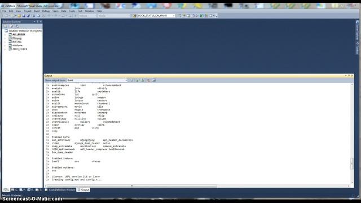Click the 'Creating config.mak and config.h...' line

[x=77, y=179]
